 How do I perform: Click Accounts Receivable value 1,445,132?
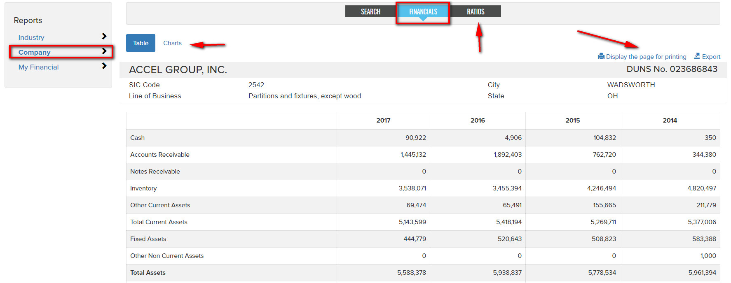pos(413,155)
